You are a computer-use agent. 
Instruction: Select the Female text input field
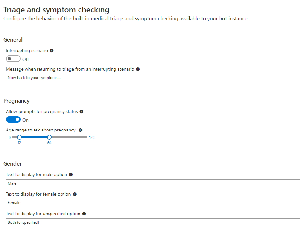[x=153, y=203]
